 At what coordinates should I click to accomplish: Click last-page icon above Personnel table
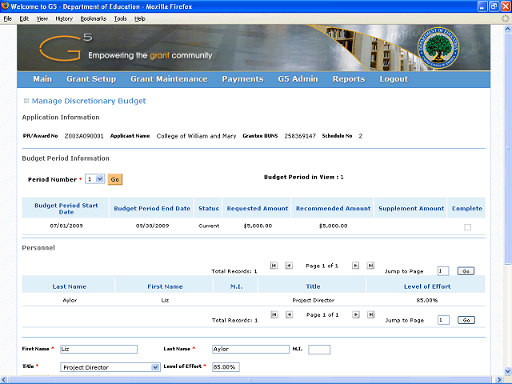370,266
